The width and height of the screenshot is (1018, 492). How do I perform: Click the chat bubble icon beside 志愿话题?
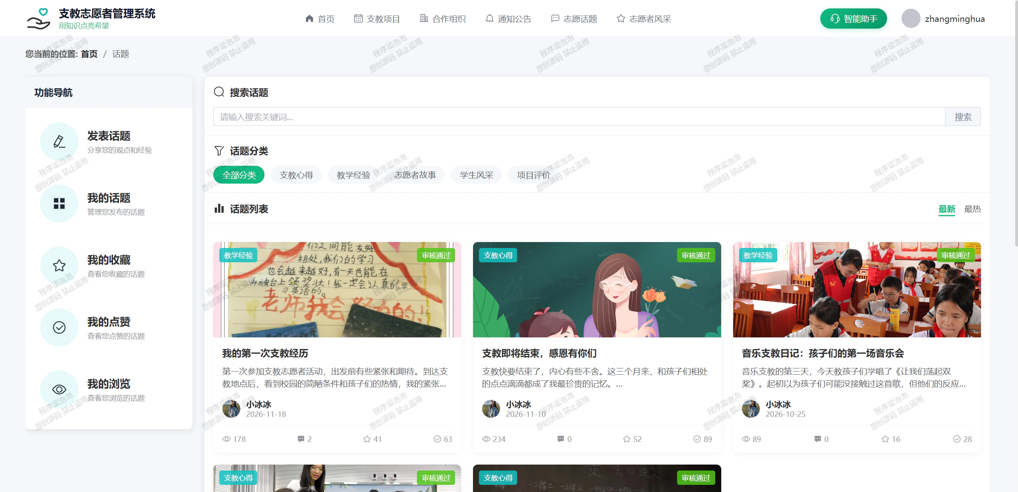555,19
